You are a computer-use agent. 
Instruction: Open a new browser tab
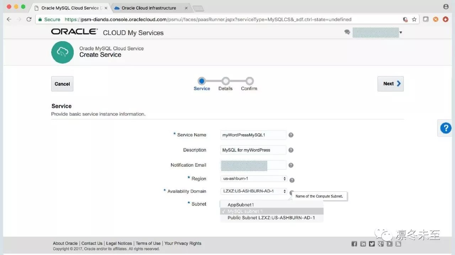(198, 8)
